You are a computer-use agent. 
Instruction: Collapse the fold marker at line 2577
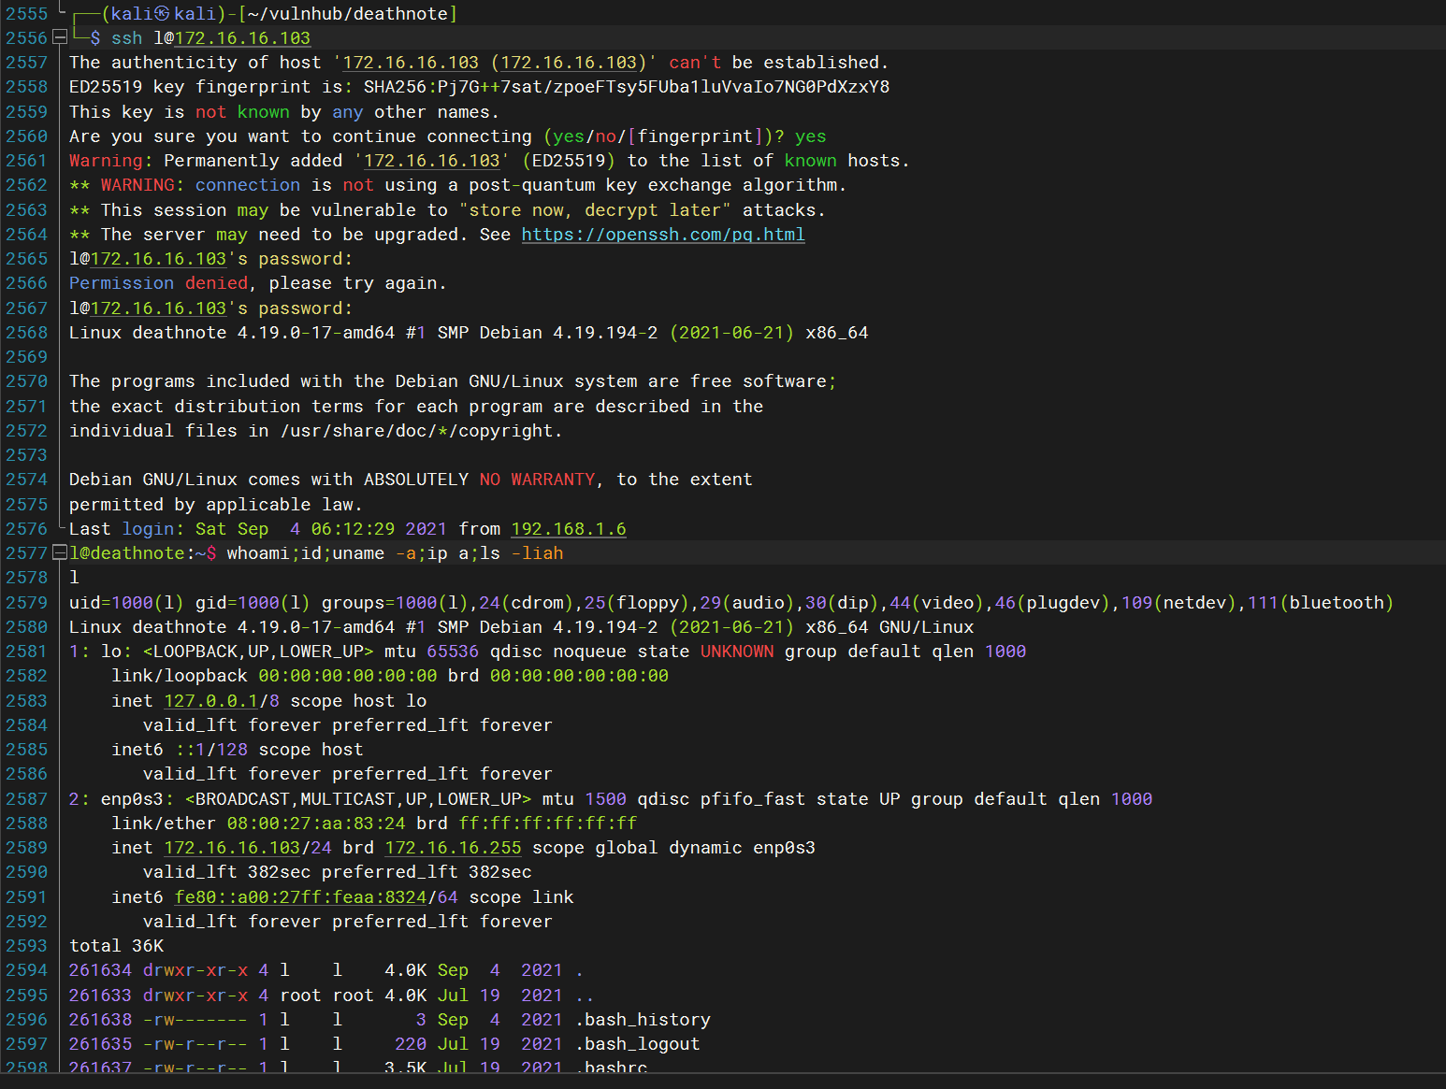point(59,553)
